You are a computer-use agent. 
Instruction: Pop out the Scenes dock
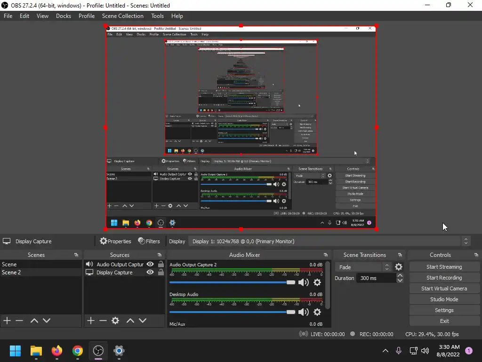coord(76,255)
